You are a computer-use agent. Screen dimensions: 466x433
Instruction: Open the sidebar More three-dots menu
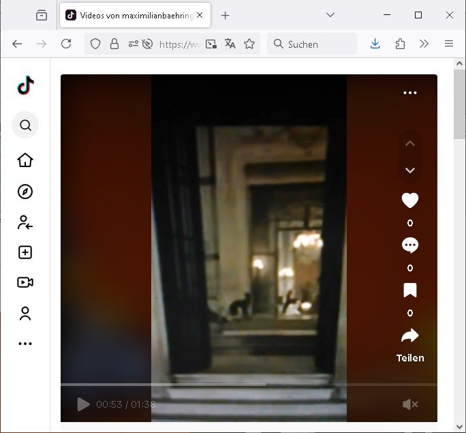click(25, 344)
